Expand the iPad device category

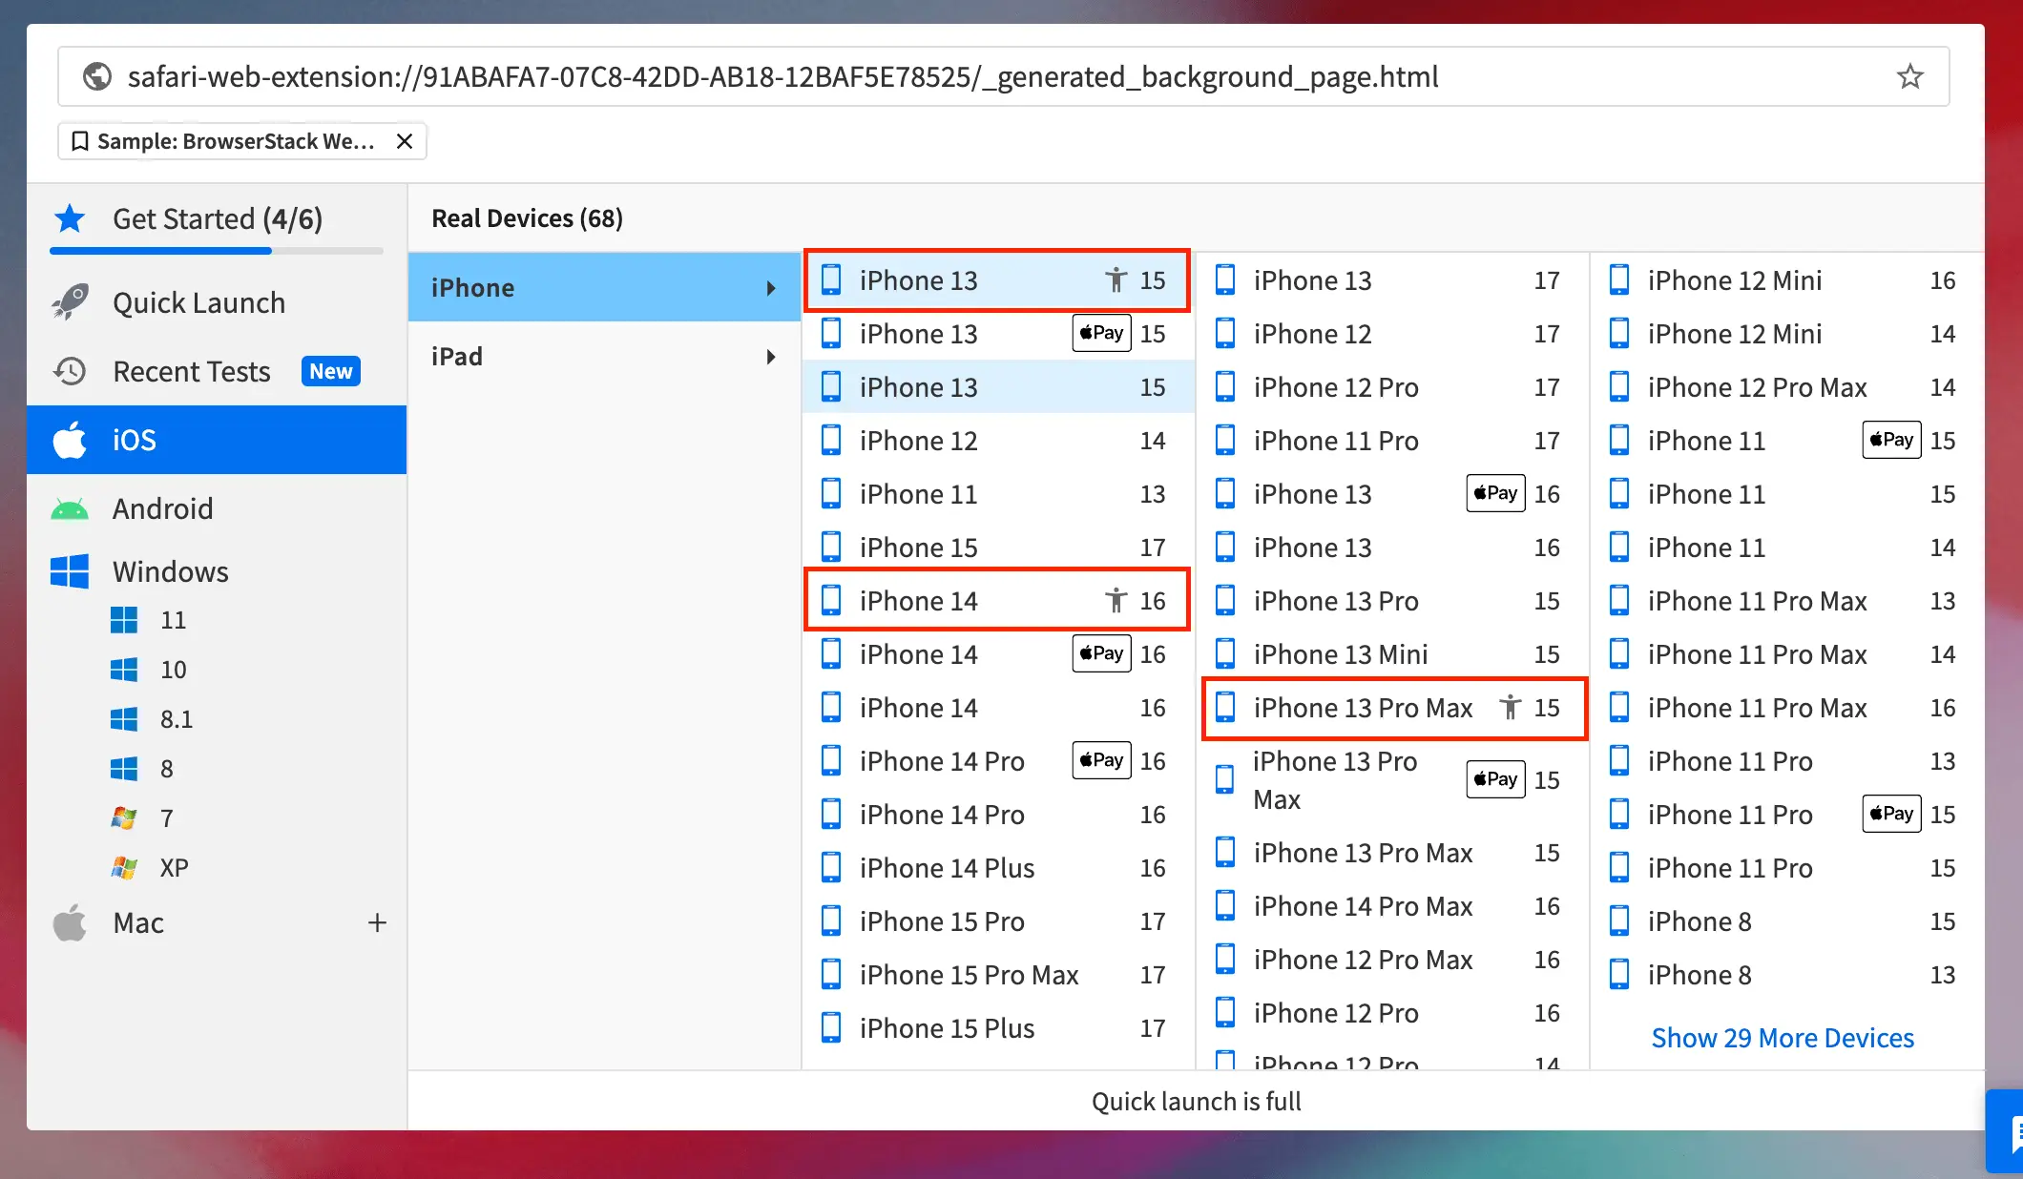[599, 355]
